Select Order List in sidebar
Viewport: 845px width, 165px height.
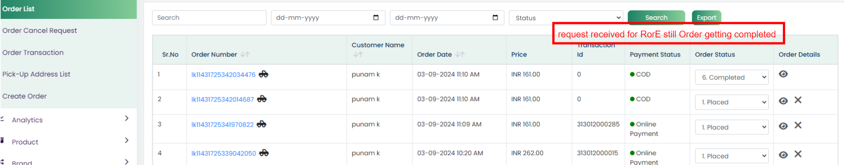click(68, 9)
